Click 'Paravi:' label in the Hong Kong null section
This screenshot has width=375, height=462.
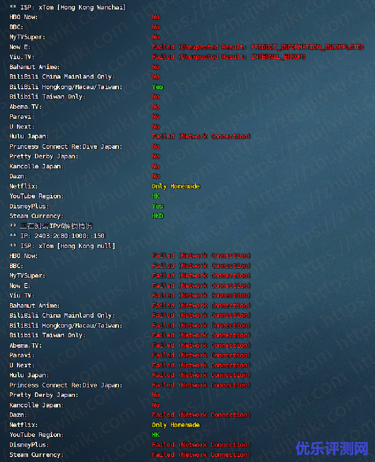[22, 355]
